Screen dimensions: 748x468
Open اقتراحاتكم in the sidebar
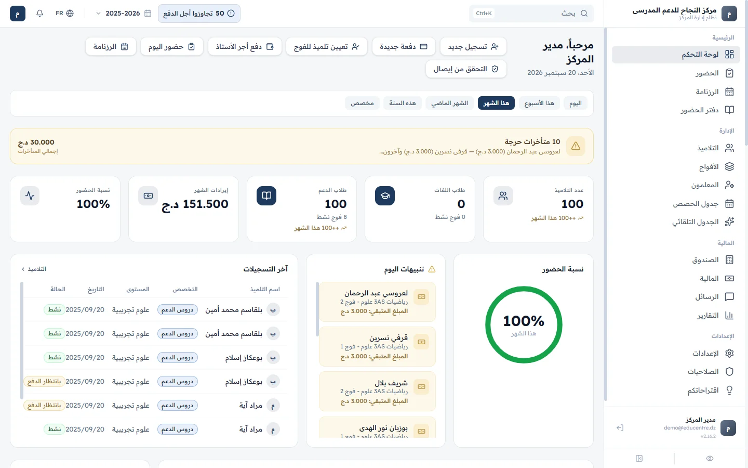click(676, 391)
